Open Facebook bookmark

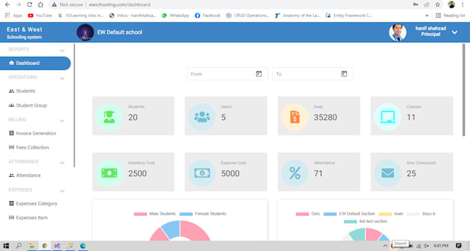point(207,15)
